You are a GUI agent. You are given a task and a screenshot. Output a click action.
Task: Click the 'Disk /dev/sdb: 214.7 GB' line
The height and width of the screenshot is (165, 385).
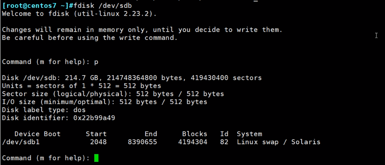point(132,78)
